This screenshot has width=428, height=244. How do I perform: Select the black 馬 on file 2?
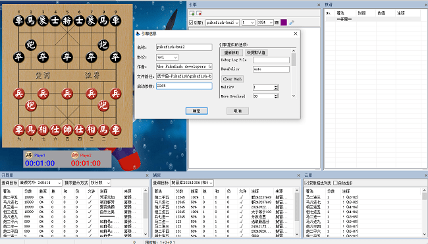pyautogui.click(x=31, y=20)
